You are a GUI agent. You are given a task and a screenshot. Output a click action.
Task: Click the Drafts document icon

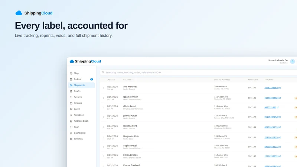[x=71, y=91]
